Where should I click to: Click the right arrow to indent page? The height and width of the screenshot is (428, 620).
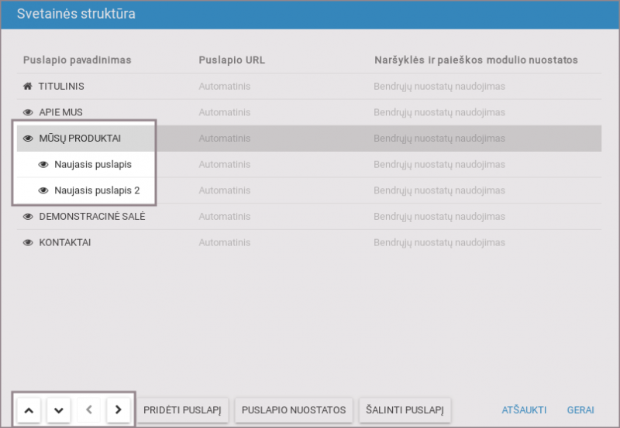pyautogui.click(x=118, y=410)
